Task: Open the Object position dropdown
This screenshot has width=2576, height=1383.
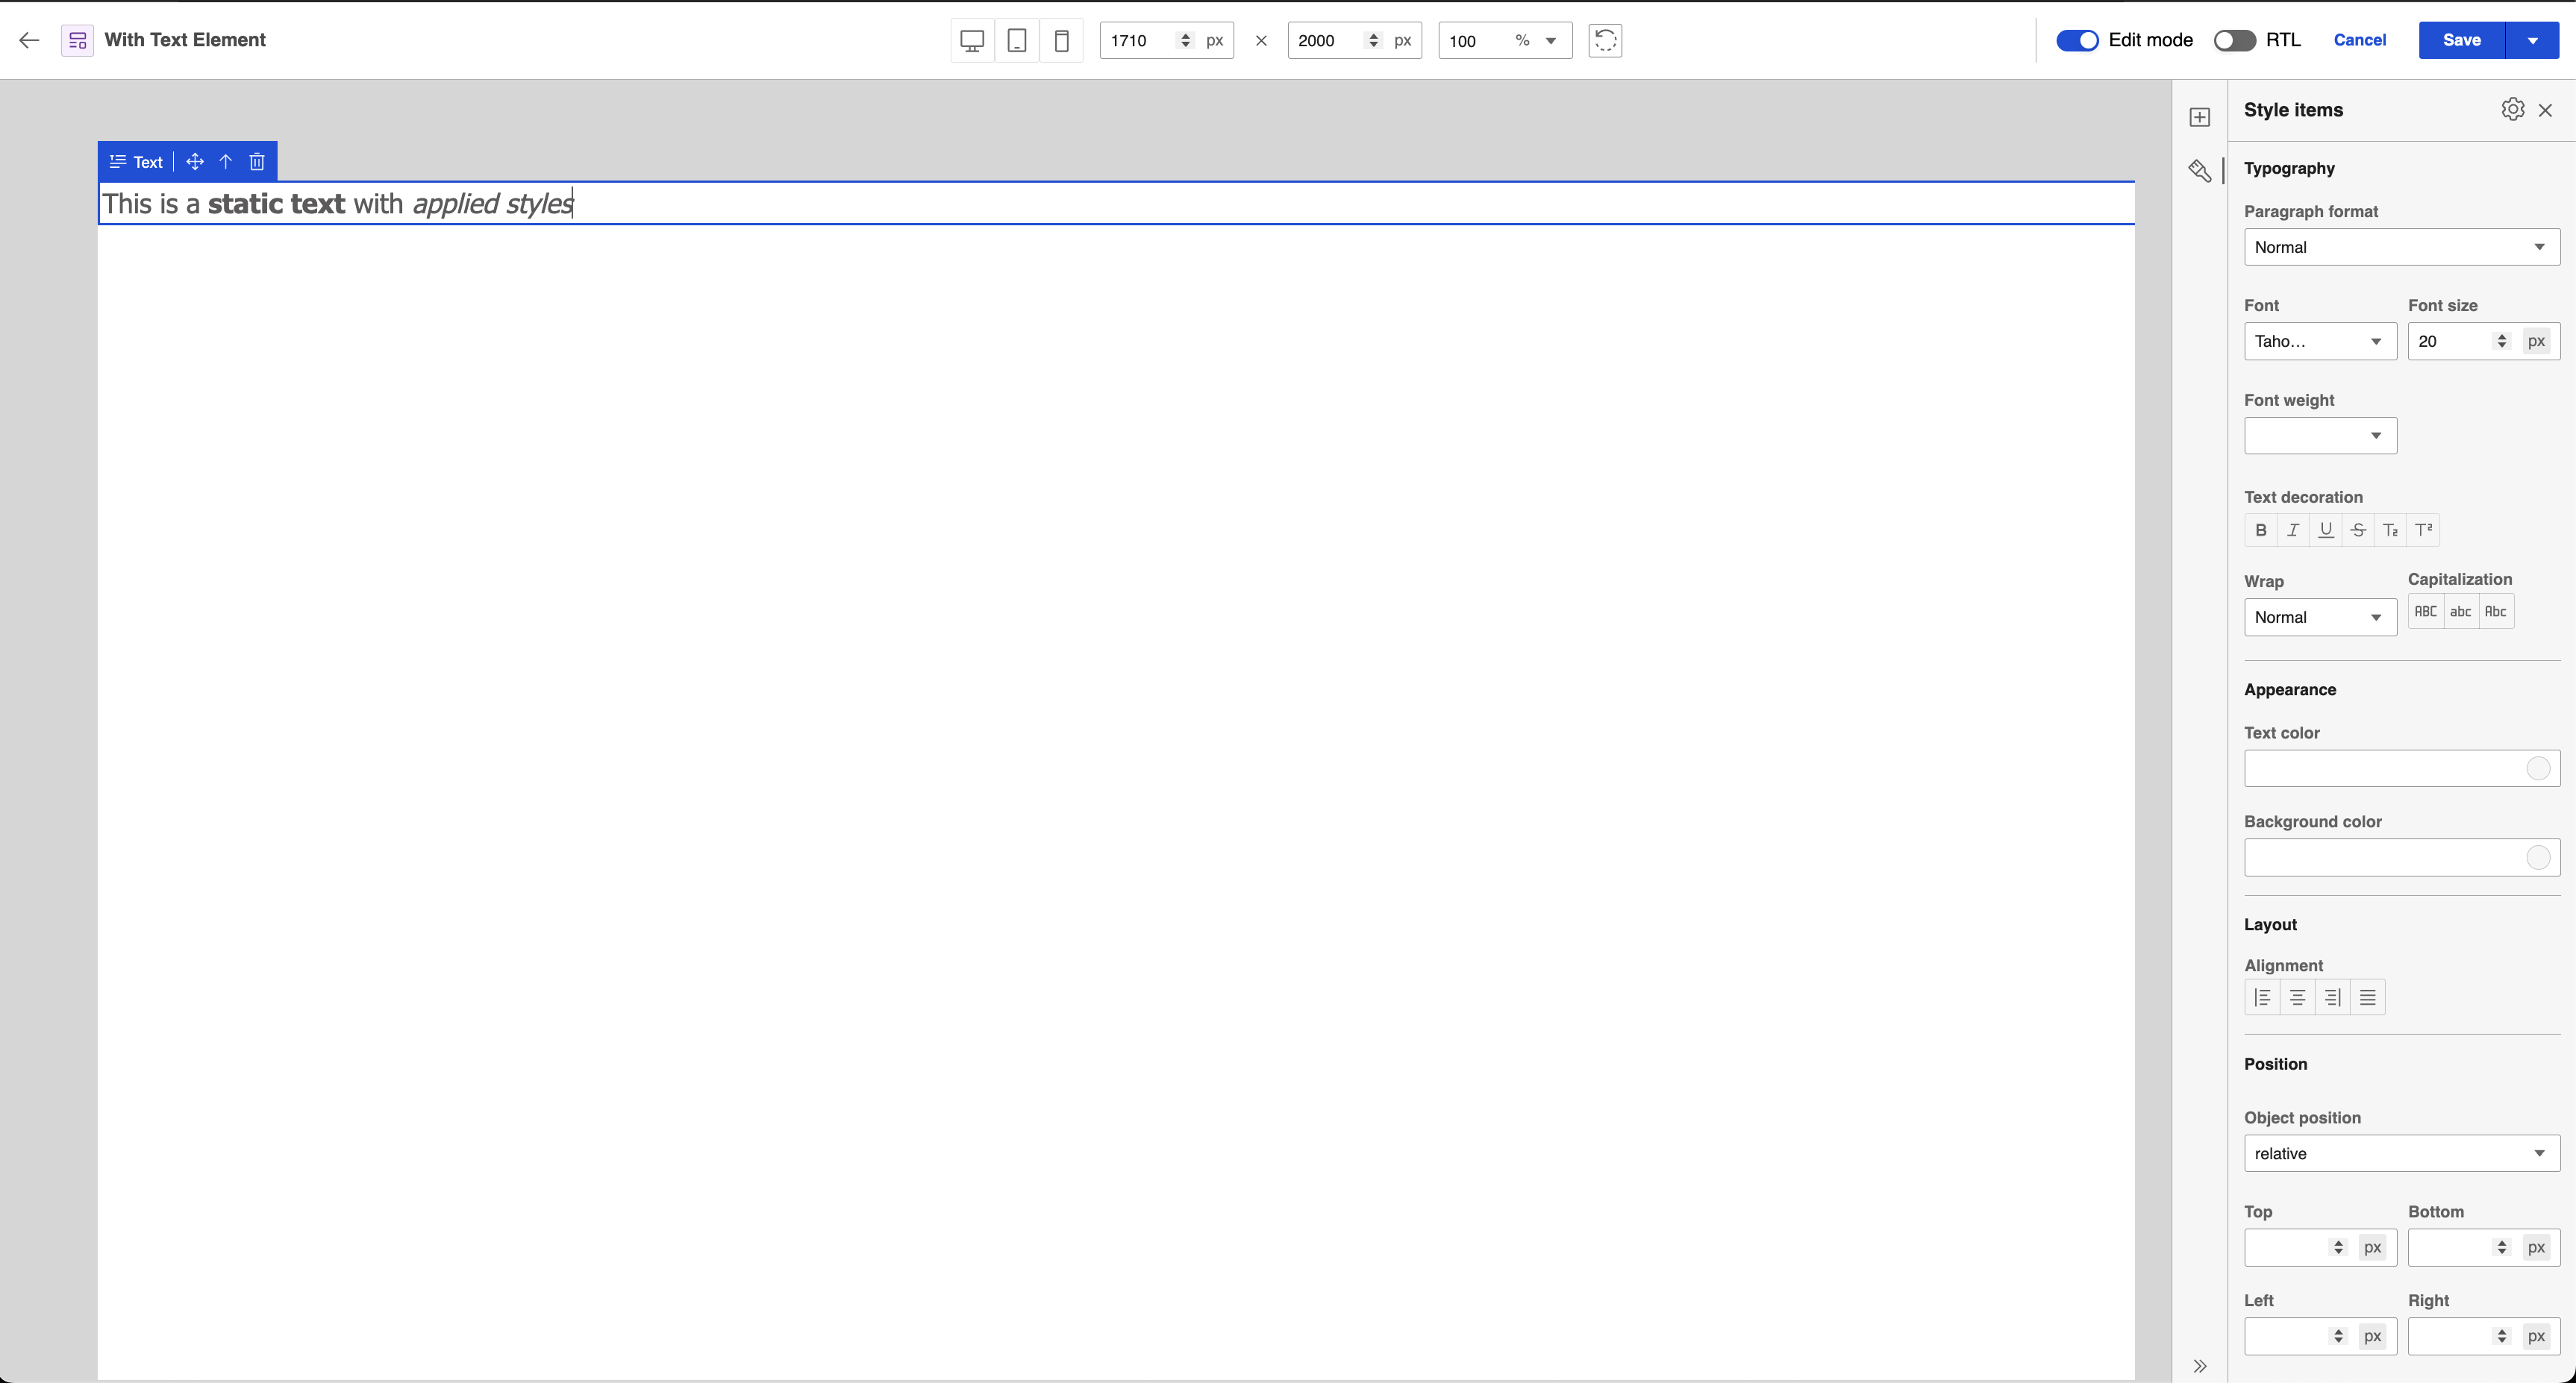Action: click(2400, 1153)
